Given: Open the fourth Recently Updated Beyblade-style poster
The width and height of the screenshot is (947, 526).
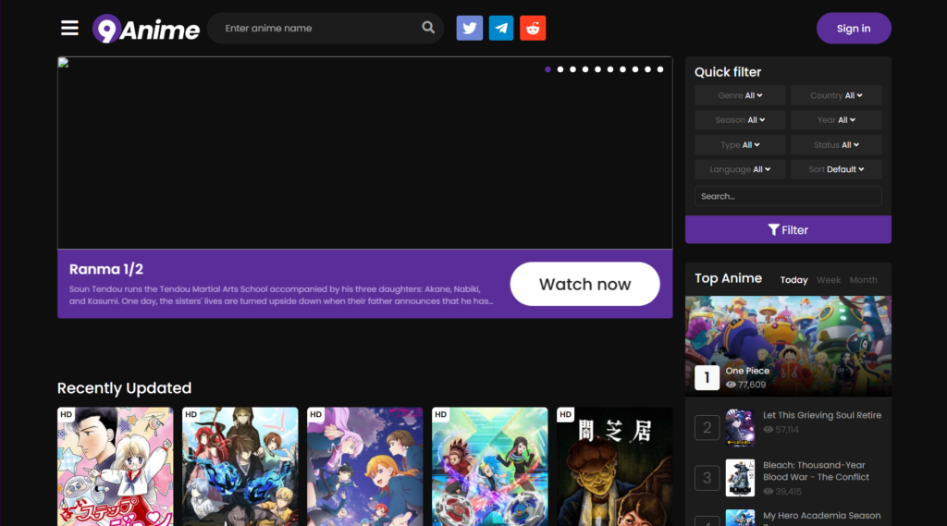Looking at the screenshot, I should point(490,466).
